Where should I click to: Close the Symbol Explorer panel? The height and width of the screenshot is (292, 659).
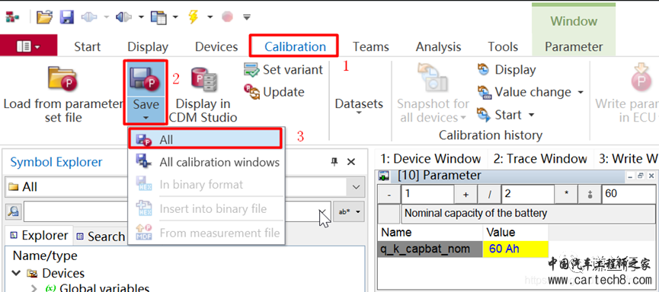[351, 161]
